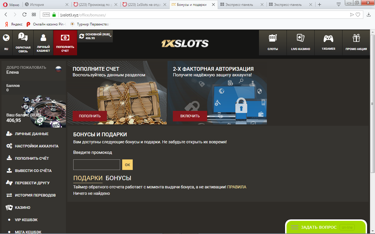Click browser reload page icon
The image size is (375, 234).
point(24,15)
